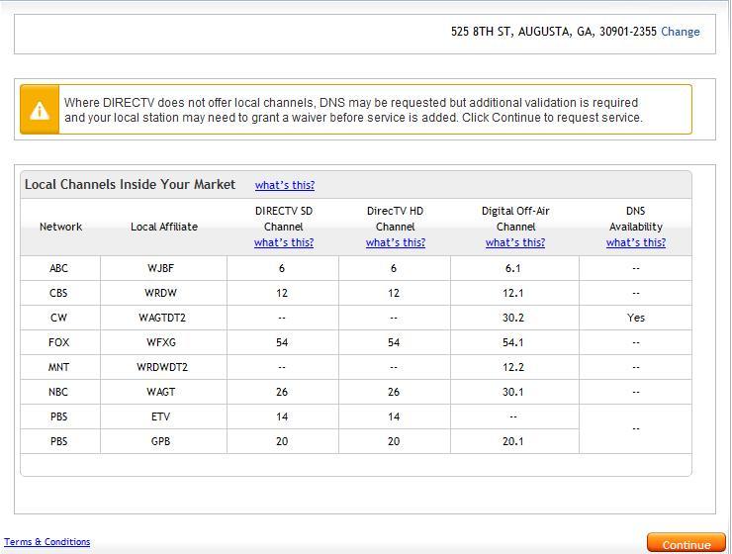The image size is (732, 554).
Task: Click the WRDW affiliate cell
Action: point(163,293)
